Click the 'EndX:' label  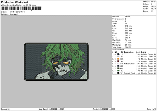pos(115,35)
